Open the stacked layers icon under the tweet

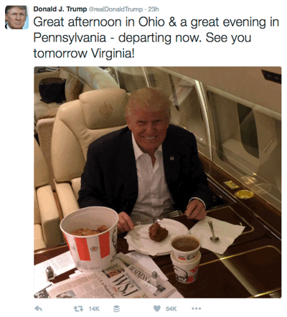click(116, 308)
